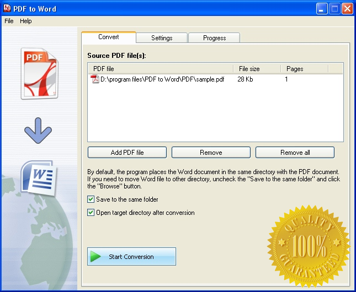The image size is (356, 292).
Task: Uncheck Save to the same folder
Action: [x=91, y=199]
